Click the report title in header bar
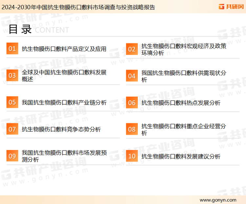Viewport: 246px width, 204px height. pyautogui.click(x=78, y=7)
